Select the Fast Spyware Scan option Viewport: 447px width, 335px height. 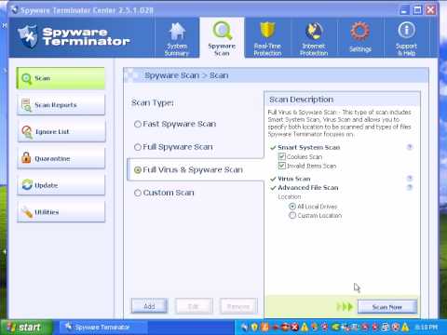coord(175,124)
